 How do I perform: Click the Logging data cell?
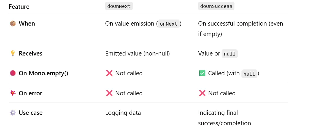[x=123, y=113]
